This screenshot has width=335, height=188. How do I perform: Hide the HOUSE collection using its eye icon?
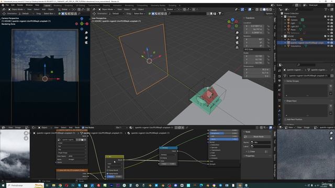328,36
